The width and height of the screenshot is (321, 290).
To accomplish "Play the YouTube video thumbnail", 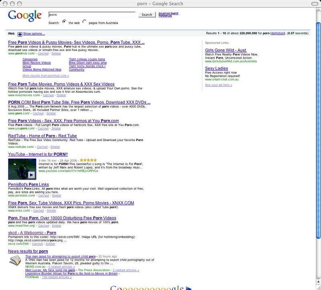I will [x=22, y=169].
